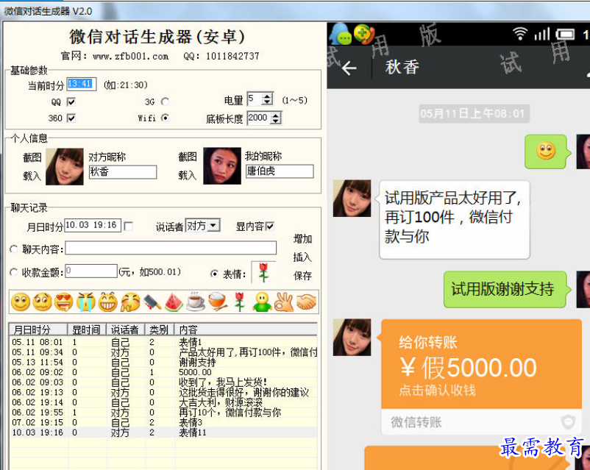This screenshot has height=470, width=590.
Task: Increase 底板长度 with up arrow
Action: (276, 115)
